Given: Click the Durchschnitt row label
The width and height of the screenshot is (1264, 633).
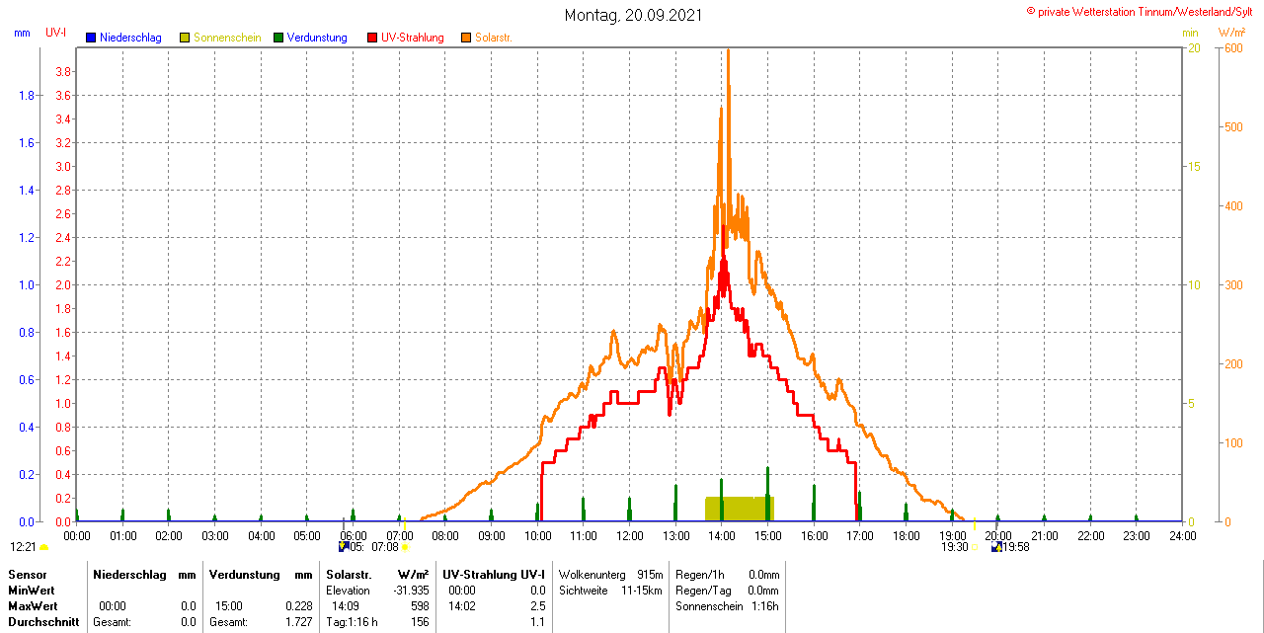Looking at the screenshot, I should [x=43, y=622].
